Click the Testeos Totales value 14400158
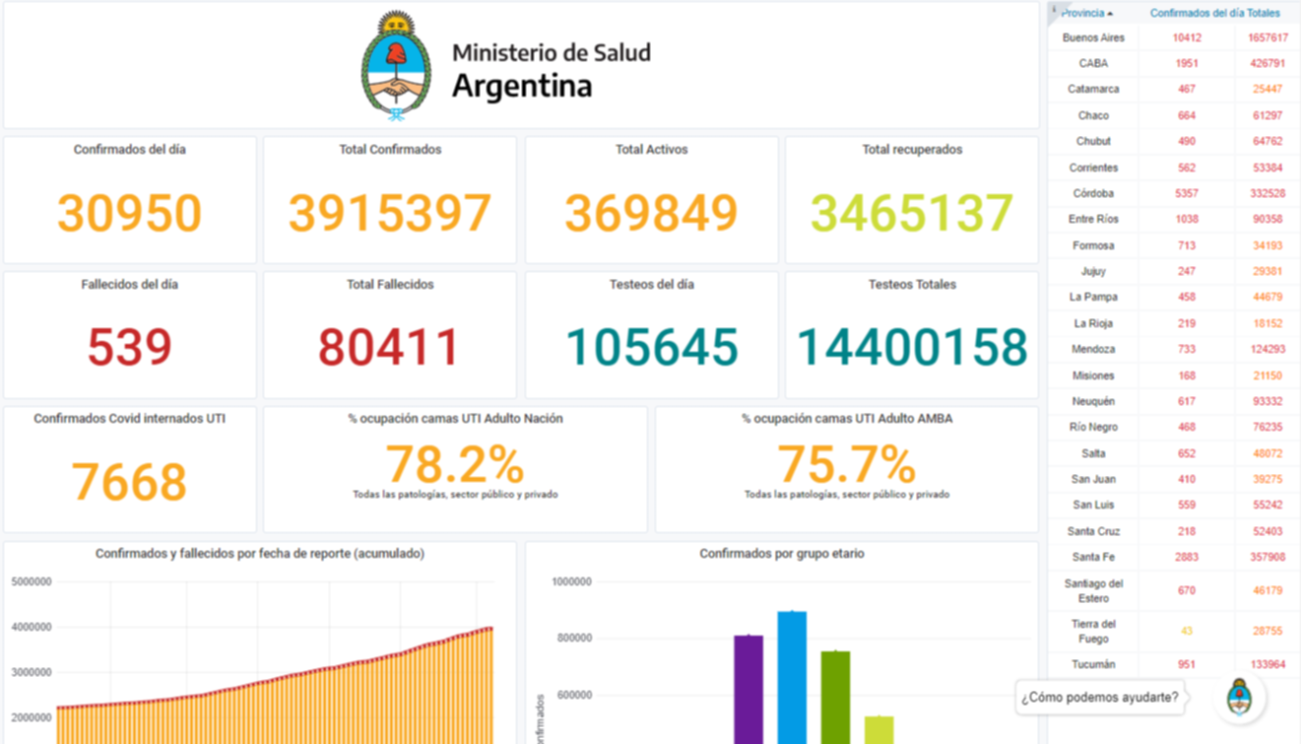 click(912, 347)
